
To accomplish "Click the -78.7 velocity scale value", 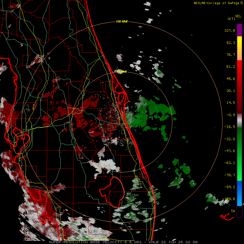I will pyautogui.click(x=230, y=175).
